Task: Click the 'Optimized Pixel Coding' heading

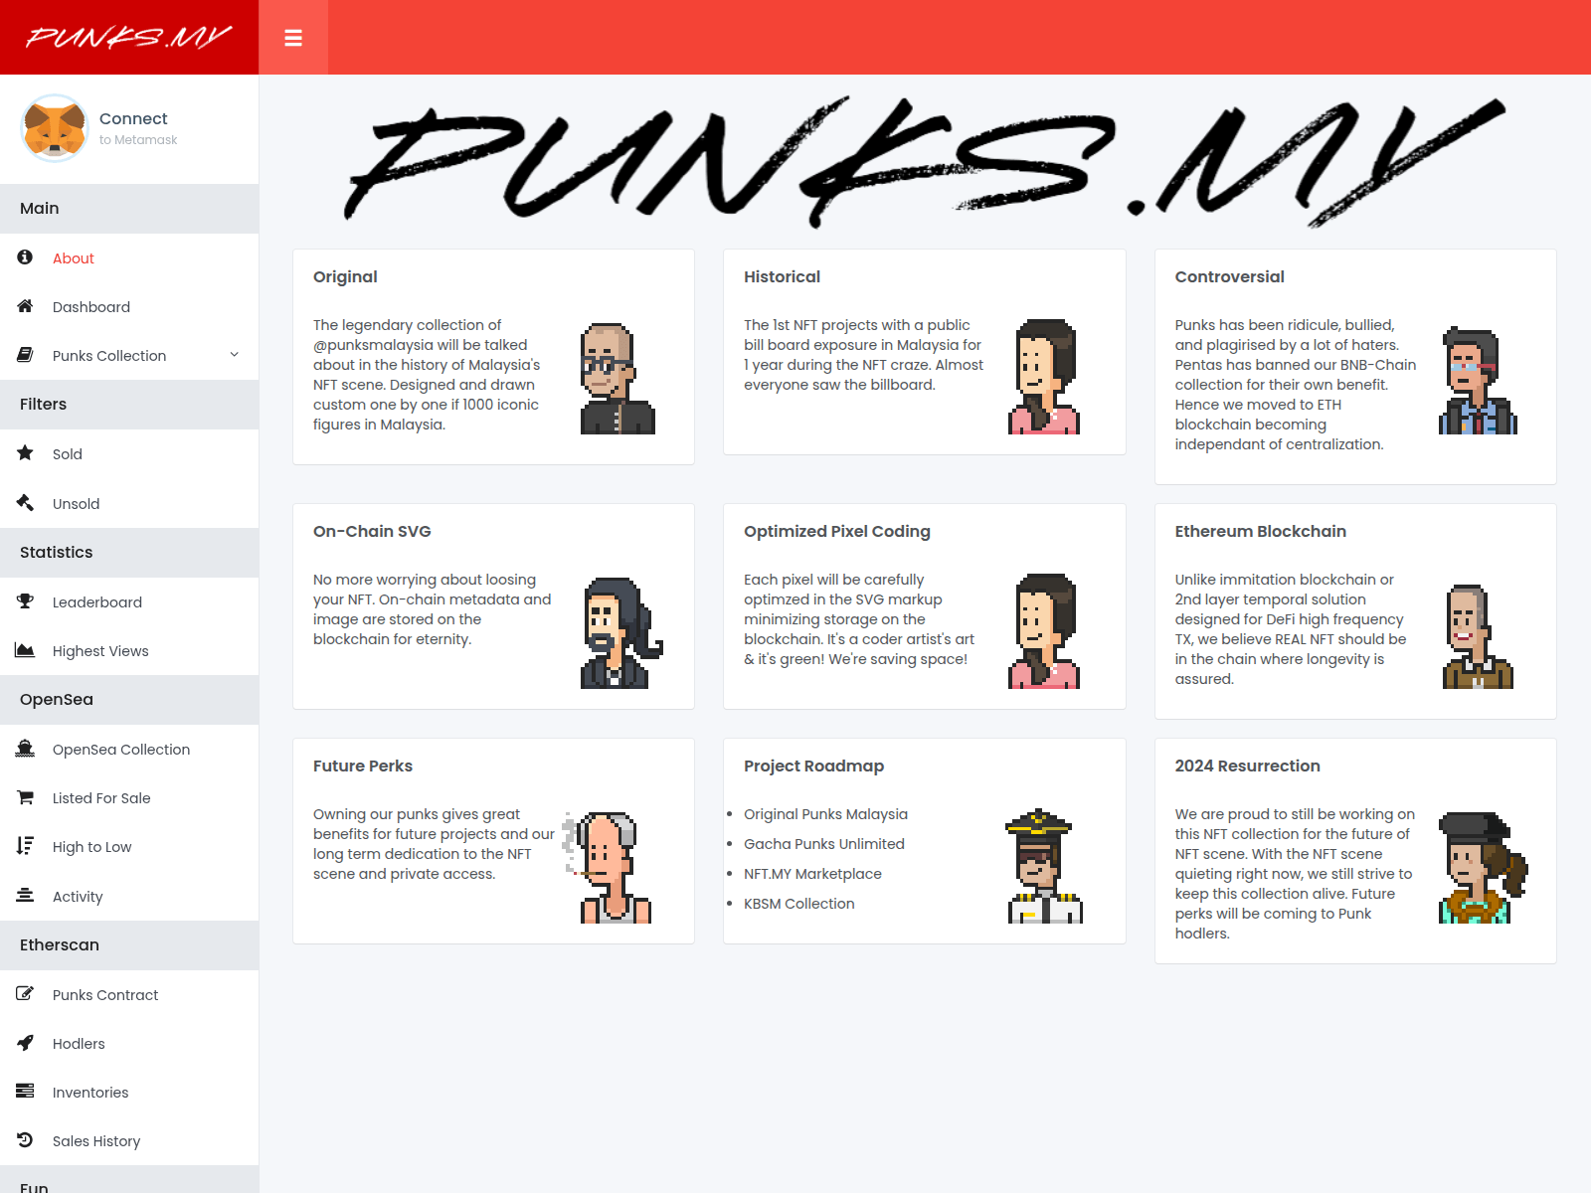Action: 837,531
